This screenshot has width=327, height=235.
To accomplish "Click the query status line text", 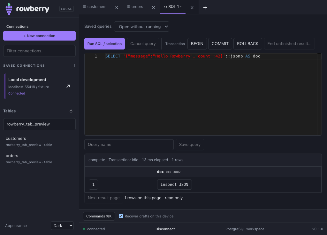I will click(136, 160).
